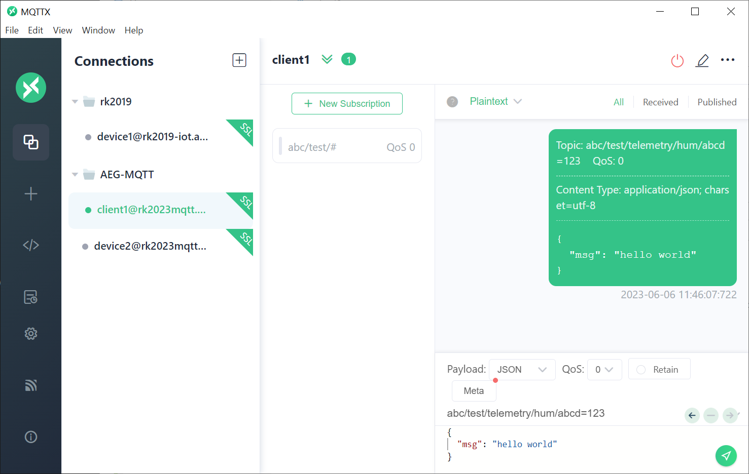Open the Plaintext format dropdown
Viewport: 749px width, 474px height.
click(495, 101)
